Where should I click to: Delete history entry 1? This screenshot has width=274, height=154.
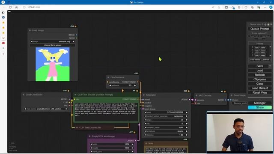coord(262,55)
